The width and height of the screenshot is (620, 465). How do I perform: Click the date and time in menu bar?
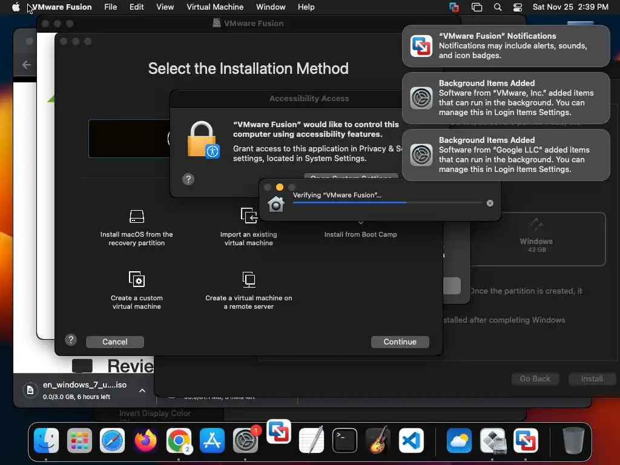(x=570, y=7)
